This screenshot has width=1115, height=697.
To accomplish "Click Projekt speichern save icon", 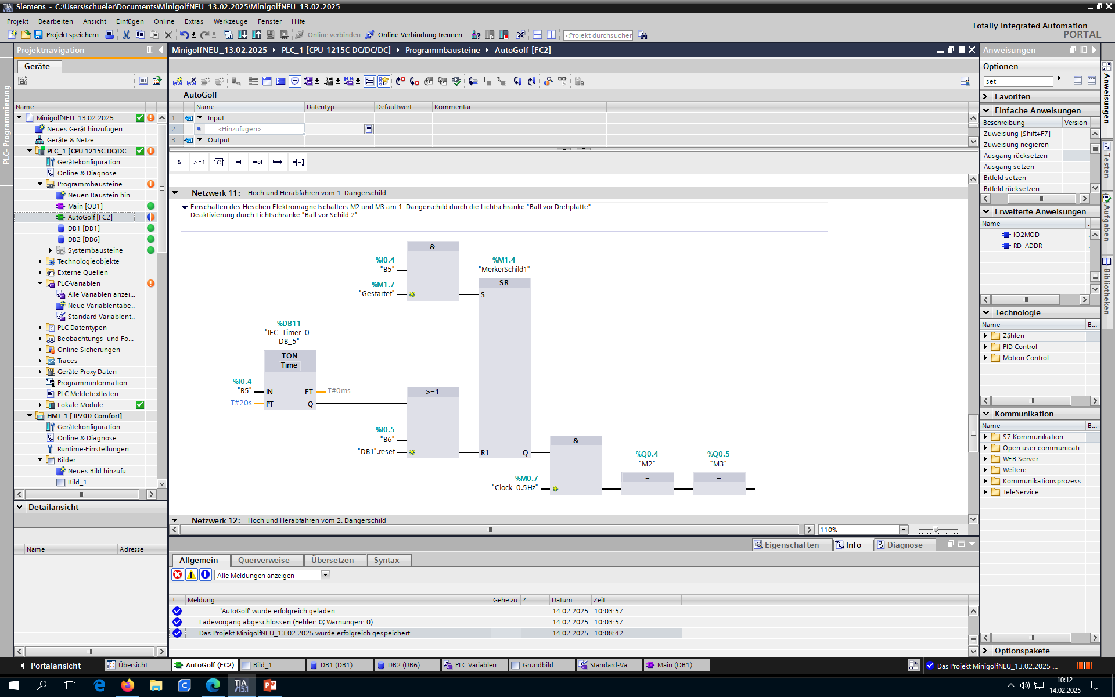I will [x=38, y=35].
